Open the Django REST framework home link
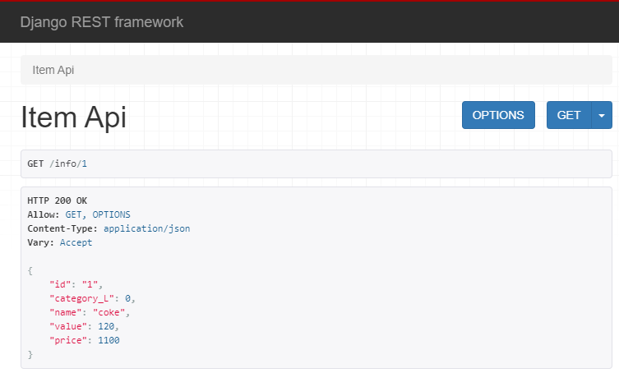This screenshot has height=373, width=619. 101,22
